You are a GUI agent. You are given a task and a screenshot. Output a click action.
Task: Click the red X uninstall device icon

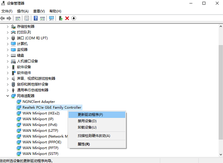click(67, 18)
